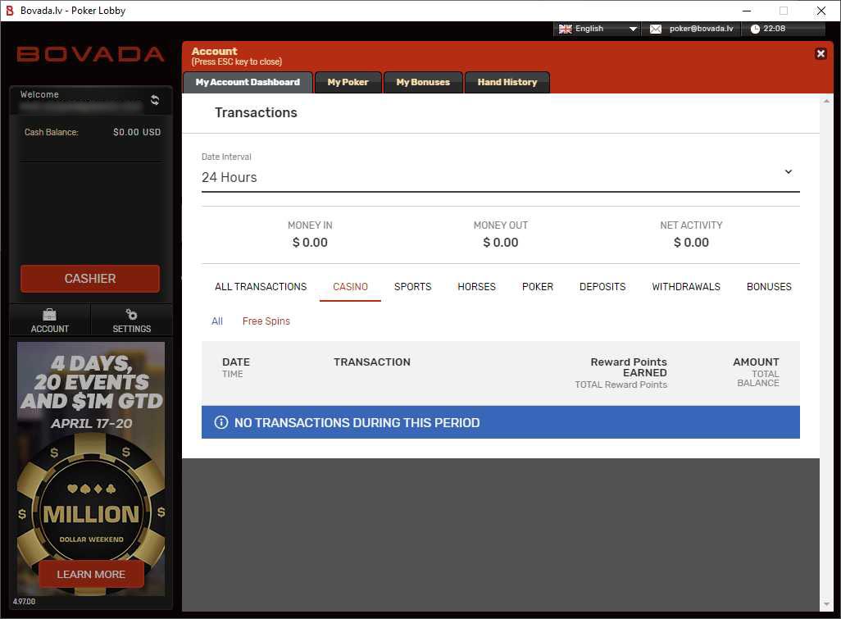The height and width of the screenshot is (619, 841).
Task: Click the British flag language icon
Action: click(566, 29)
